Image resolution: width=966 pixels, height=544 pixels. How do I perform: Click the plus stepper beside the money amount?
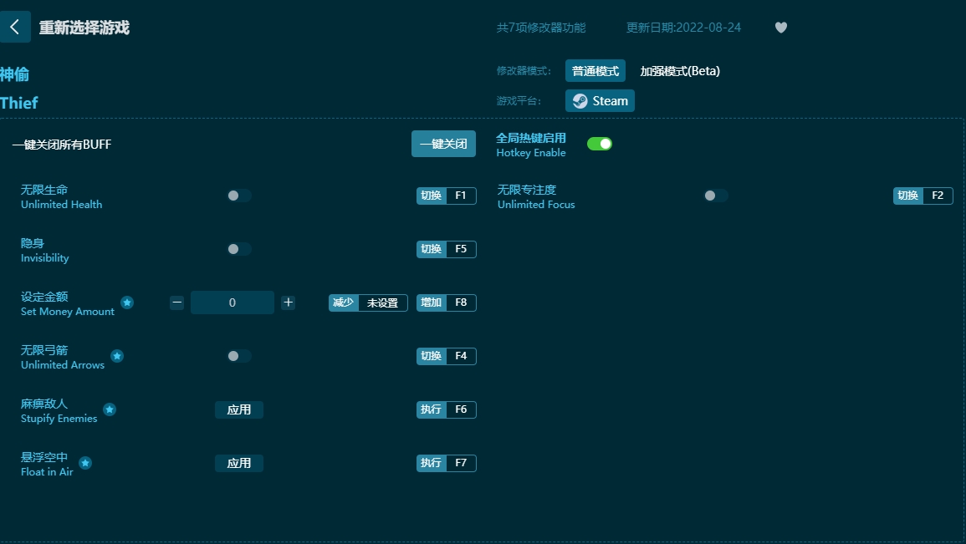click(288, 303)
